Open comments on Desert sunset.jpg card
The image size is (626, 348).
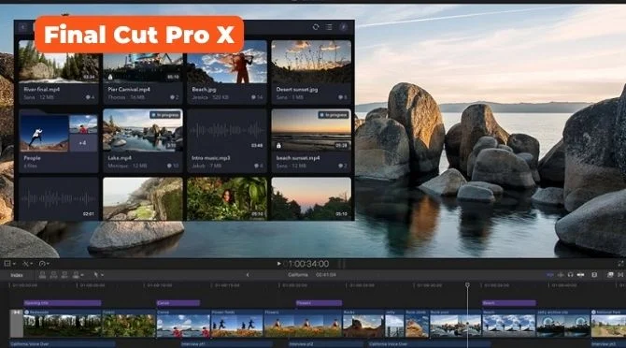tap(343, 97)
